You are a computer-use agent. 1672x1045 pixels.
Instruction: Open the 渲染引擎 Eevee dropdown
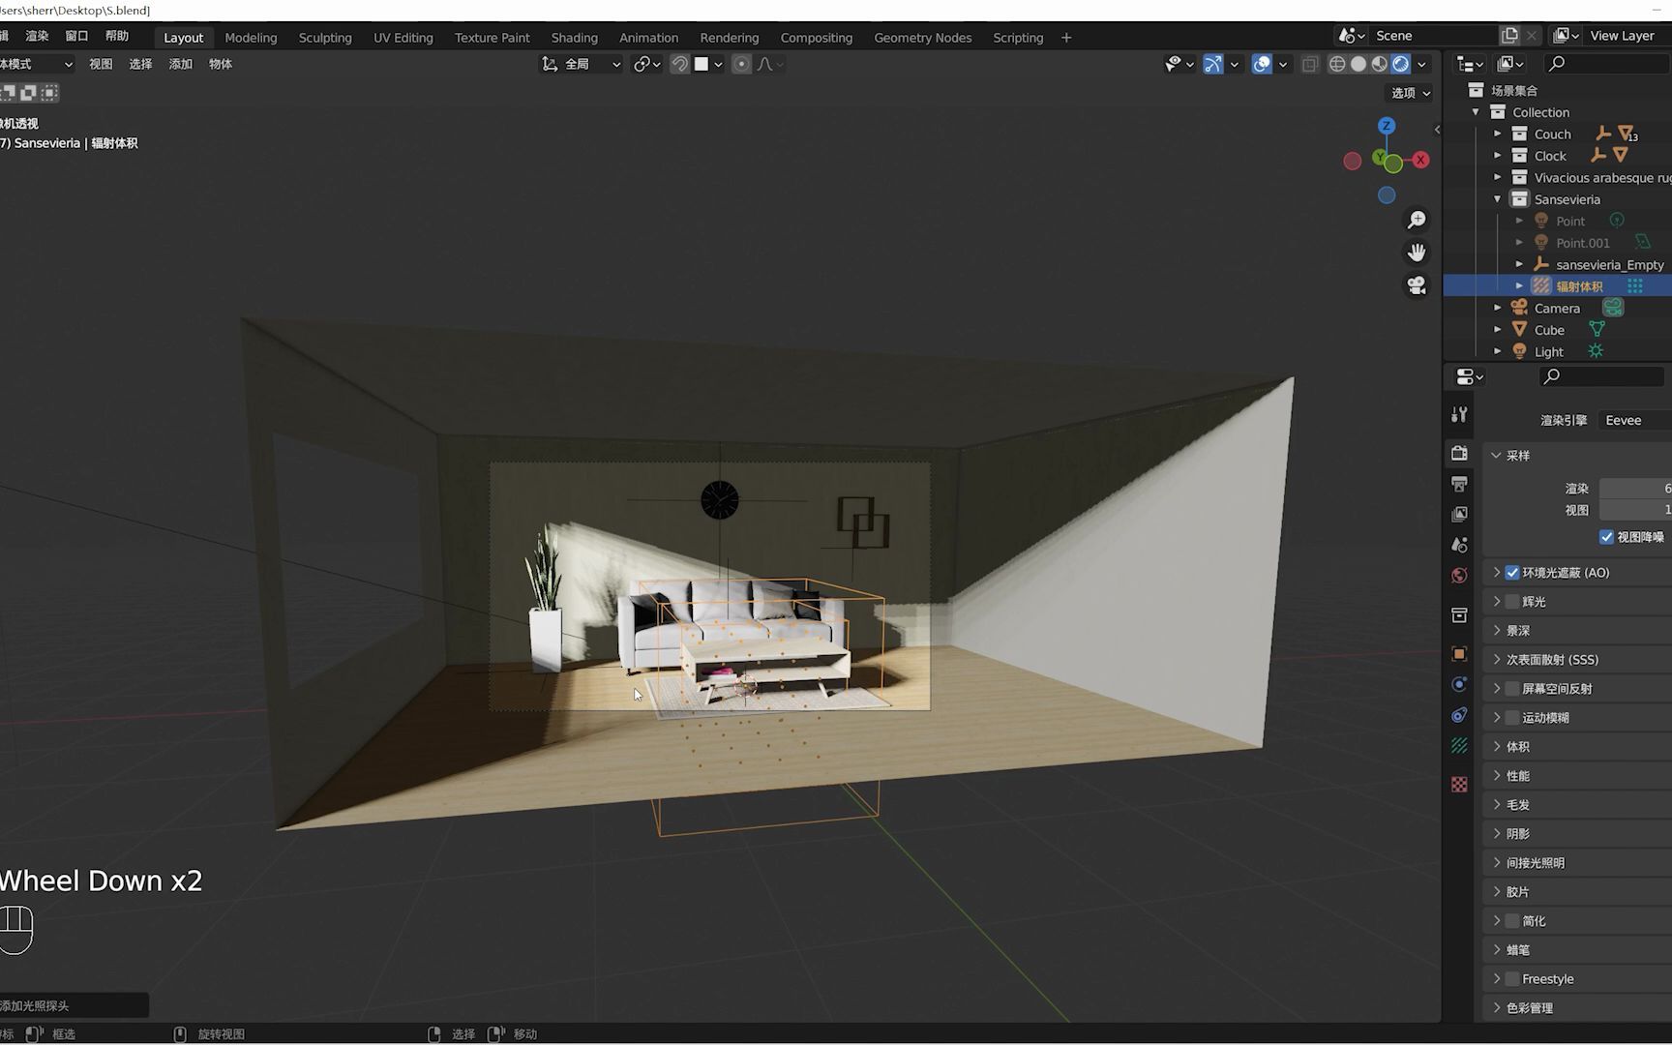(x=1635, y=420)
